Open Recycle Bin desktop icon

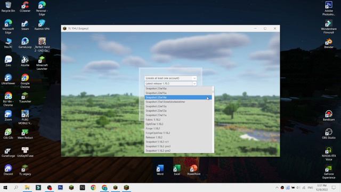coord(8,7)
